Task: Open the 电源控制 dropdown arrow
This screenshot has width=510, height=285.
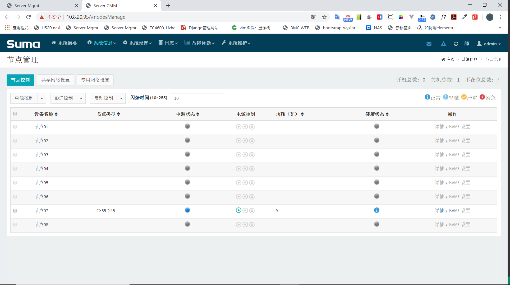Action: click(x=42, y=98)
